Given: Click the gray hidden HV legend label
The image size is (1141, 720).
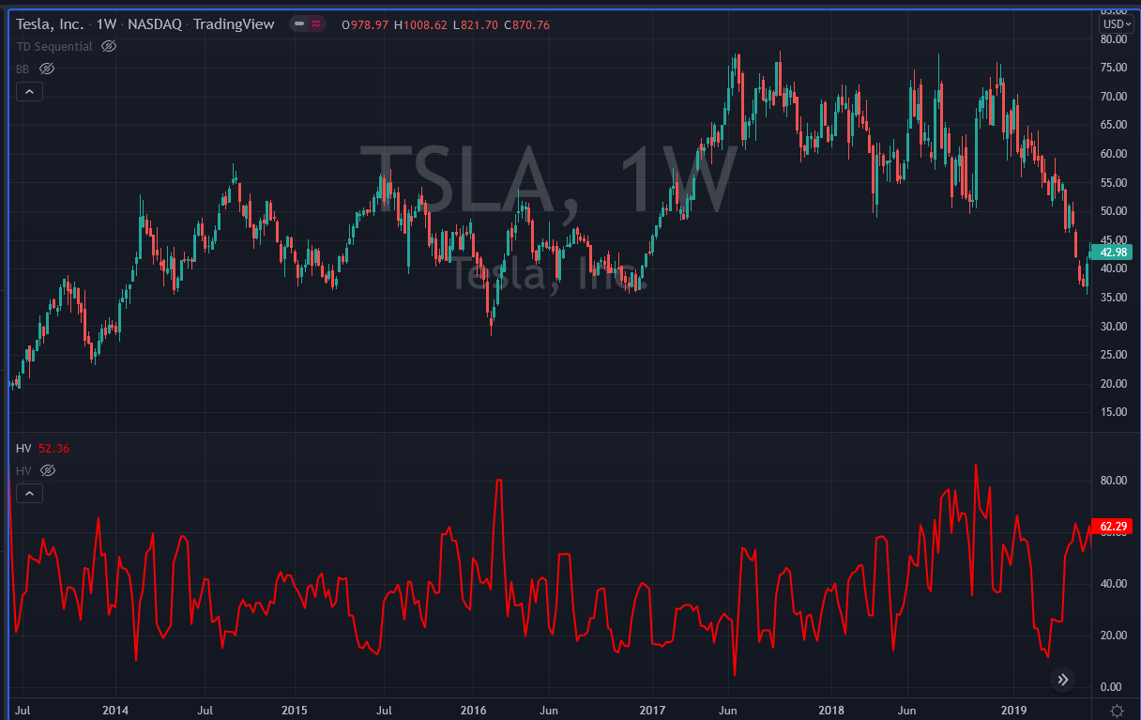Looking at the screenshot, I should 23,470.
